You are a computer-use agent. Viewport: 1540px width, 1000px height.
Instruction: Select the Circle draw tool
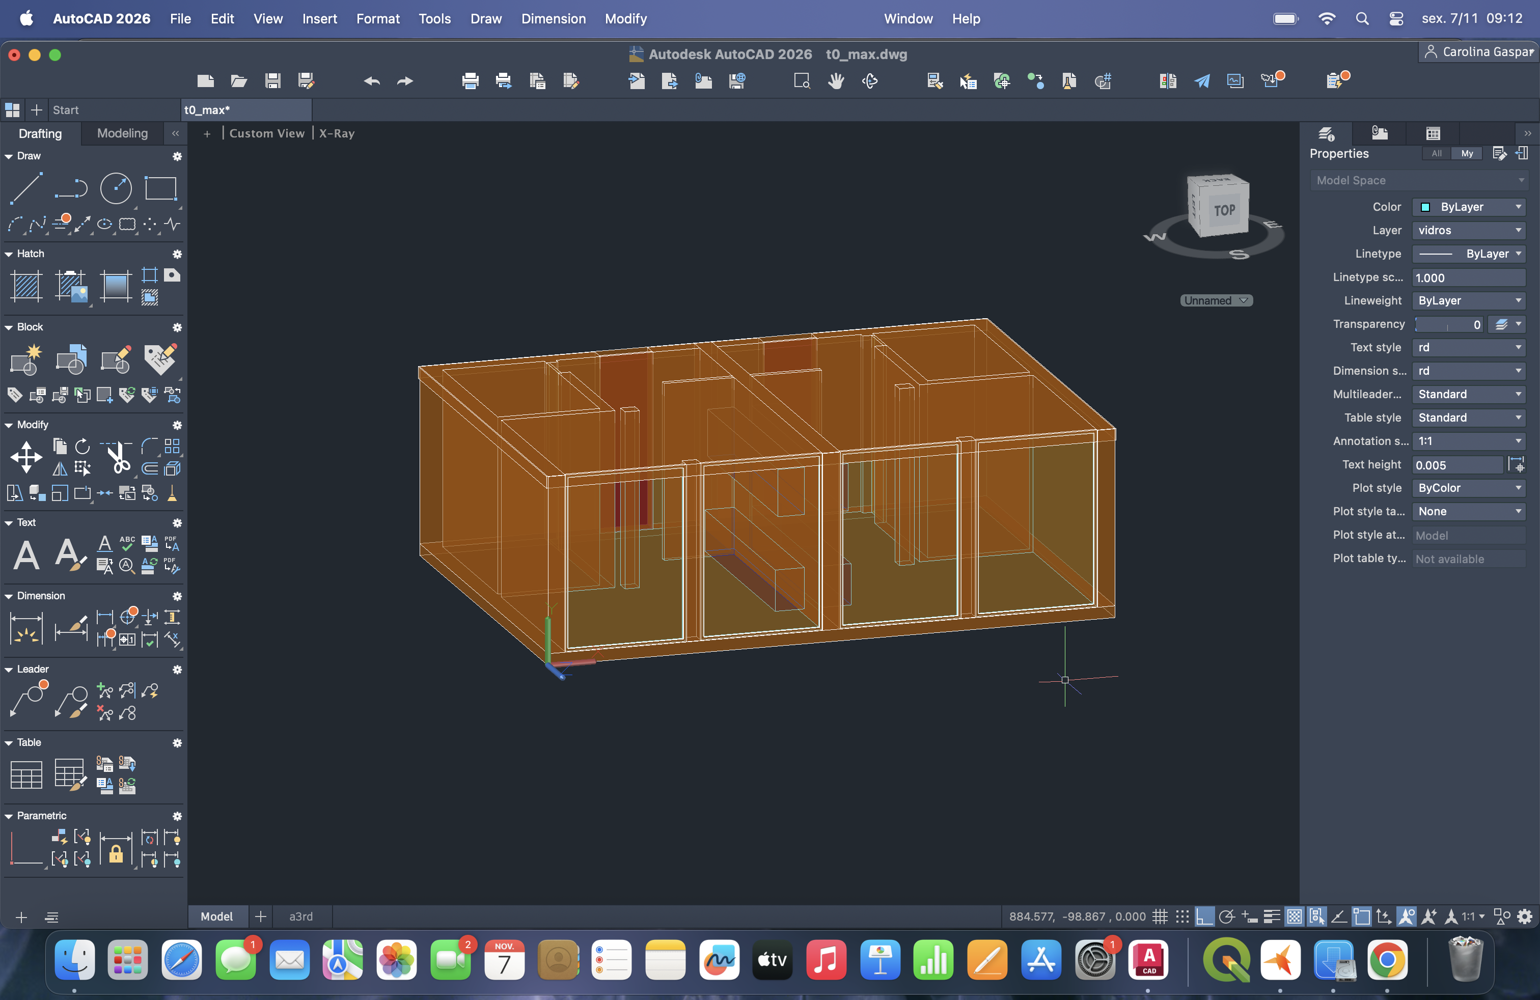click(116, 188)
